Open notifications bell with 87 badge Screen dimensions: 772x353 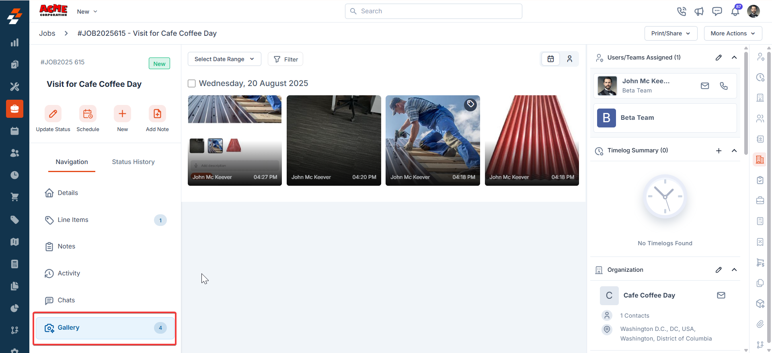click(x=735, y=11)
